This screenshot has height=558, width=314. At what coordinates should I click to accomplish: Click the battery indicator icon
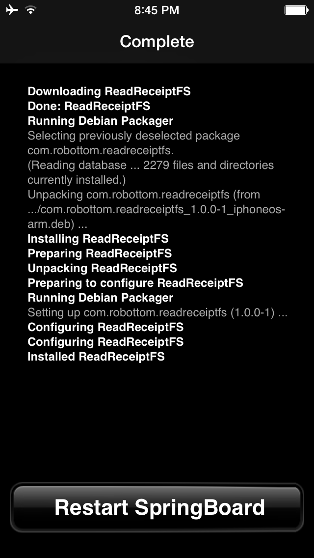point(295,9)
